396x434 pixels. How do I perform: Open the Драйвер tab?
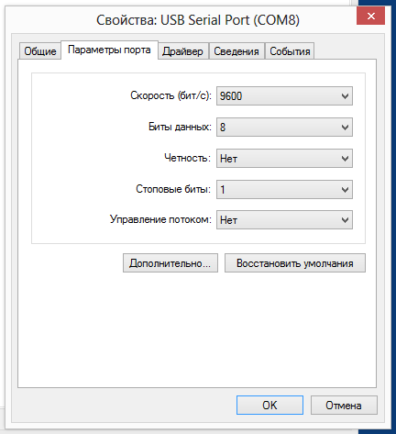(182, 51)
